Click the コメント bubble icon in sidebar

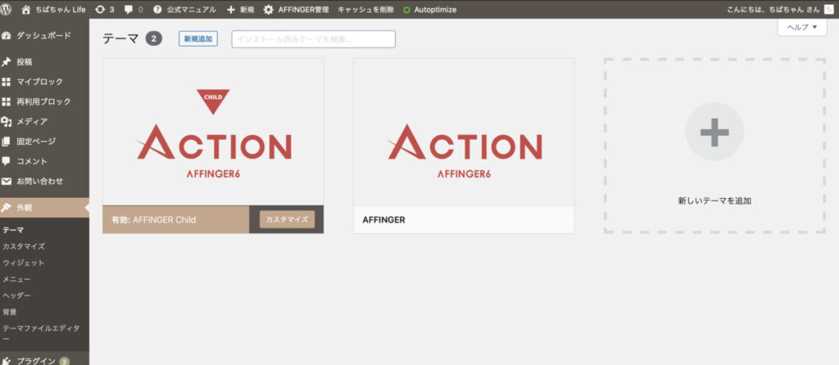pos(7,161)
